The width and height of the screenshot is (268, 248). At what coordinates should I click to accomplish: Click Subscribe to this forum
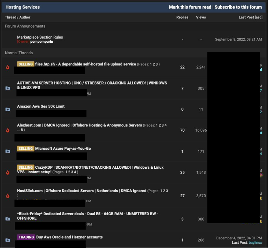(x=238, y=7)
